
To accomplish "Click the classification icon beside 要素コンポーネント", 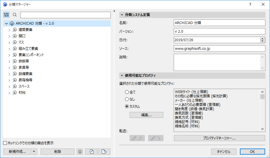I will click(x=15, y=55).
